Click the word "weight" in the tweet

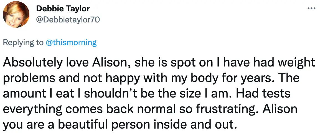click(x=298, y=63)
